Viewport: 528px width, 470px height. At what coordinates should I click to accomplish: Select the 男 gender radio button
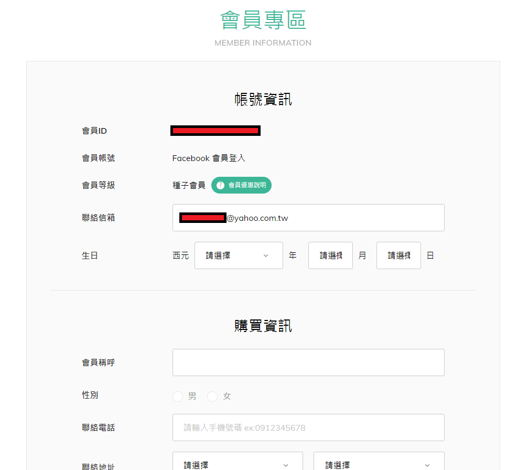pos(178,396)
